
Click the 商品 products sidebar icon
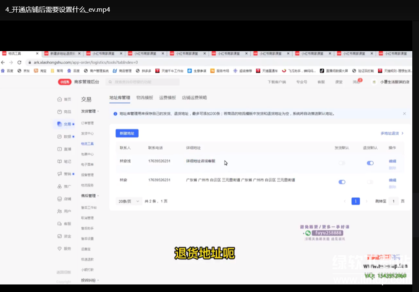60,112
